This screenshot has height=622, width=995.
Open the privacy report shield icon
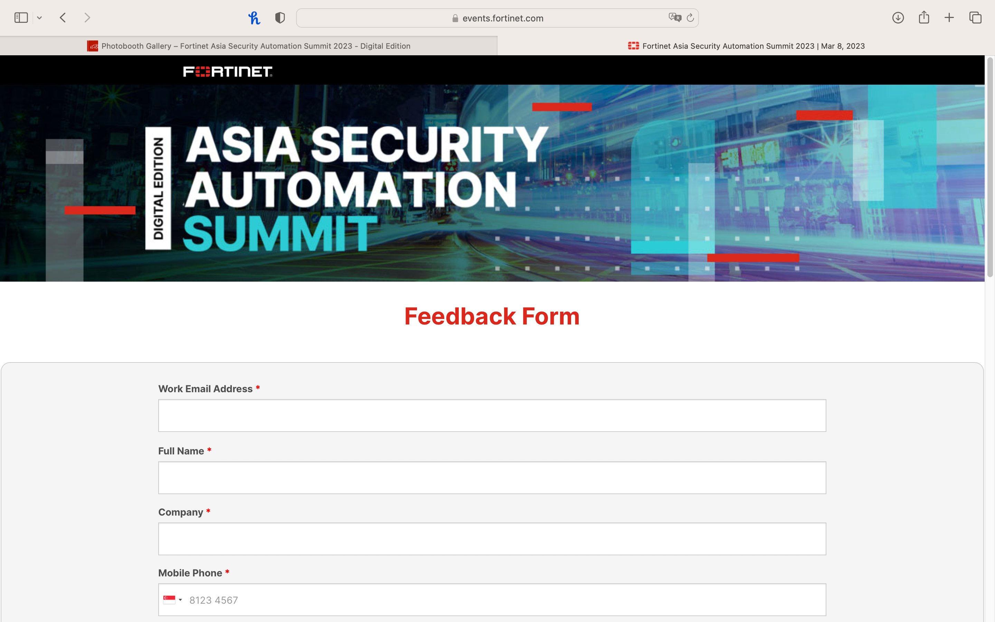(280, 18)
